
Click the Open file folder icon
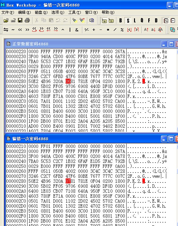(6, 20)
